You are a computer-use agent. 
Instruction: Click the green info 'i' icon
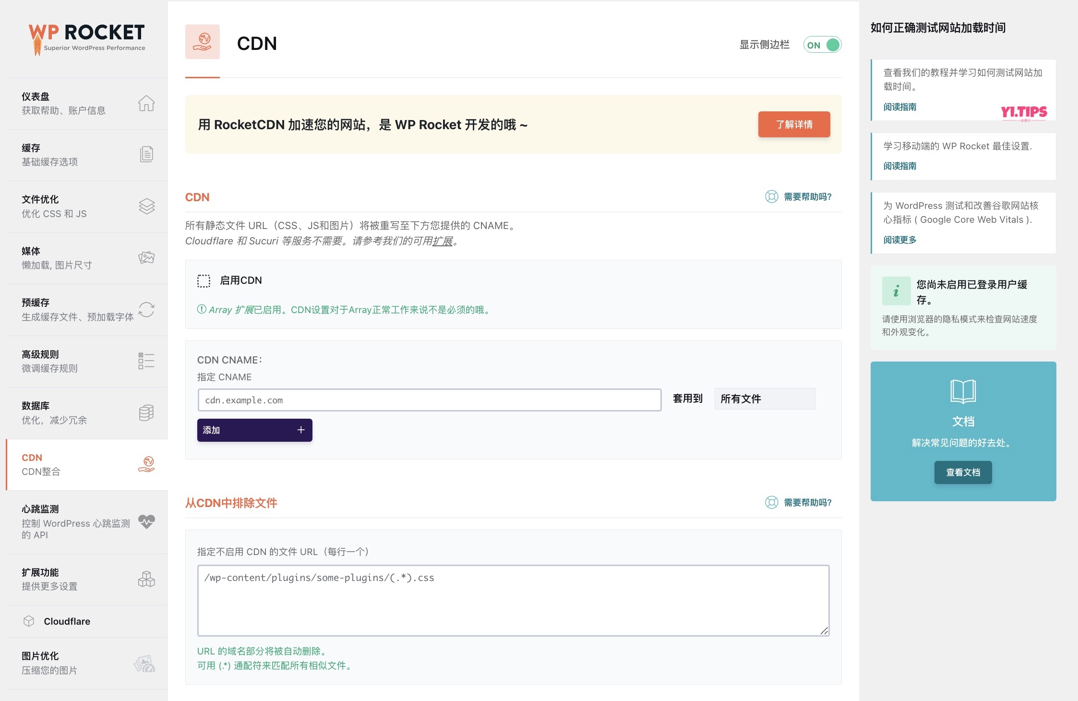coord(896,291)
